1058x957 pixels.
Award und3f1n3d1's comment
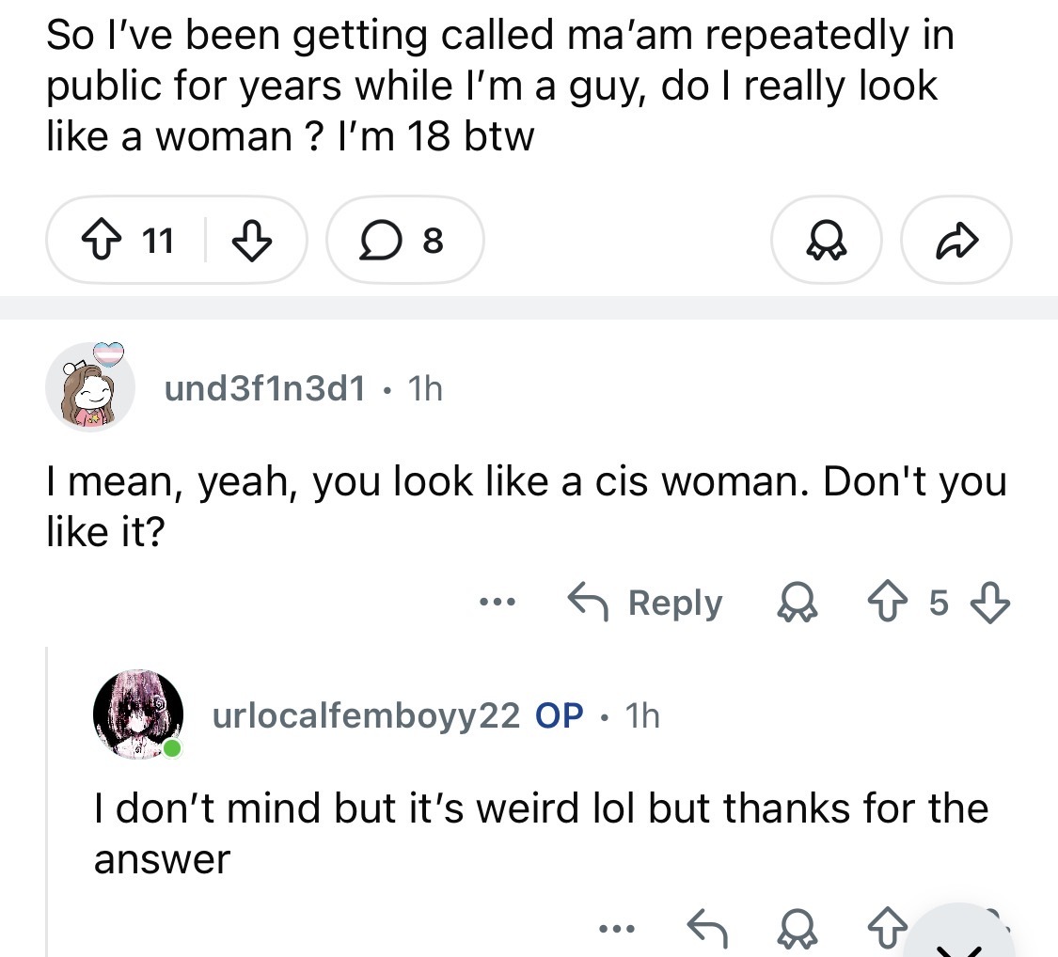797,603
